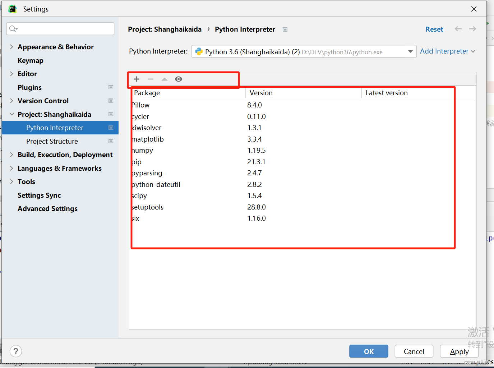Expand Appearance & Behavior section
Image resolution: width=494 pixels, height=368 pixels.
click(x=11, y=47)
